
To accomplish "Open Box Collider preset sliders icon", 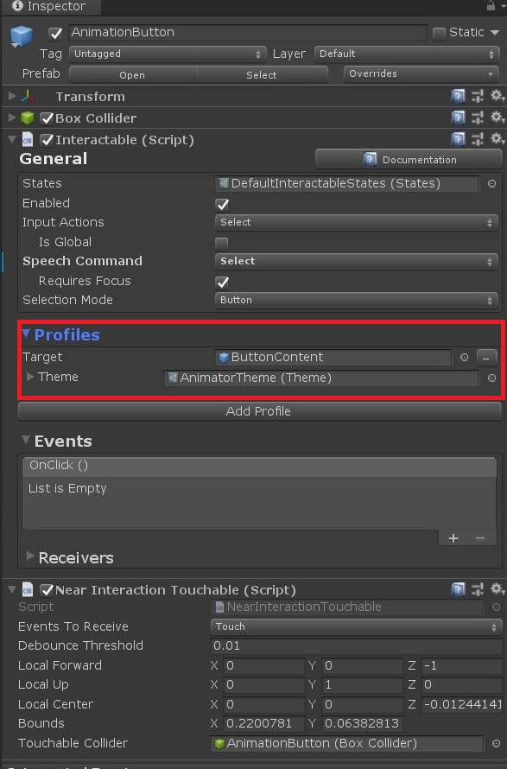I will (x=477, y=118).
